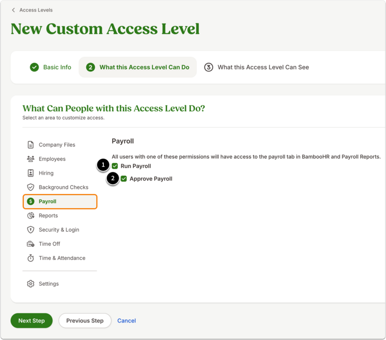Click the Basic Info green checkmark icon
386x340 pixels.
coord(34,67)
